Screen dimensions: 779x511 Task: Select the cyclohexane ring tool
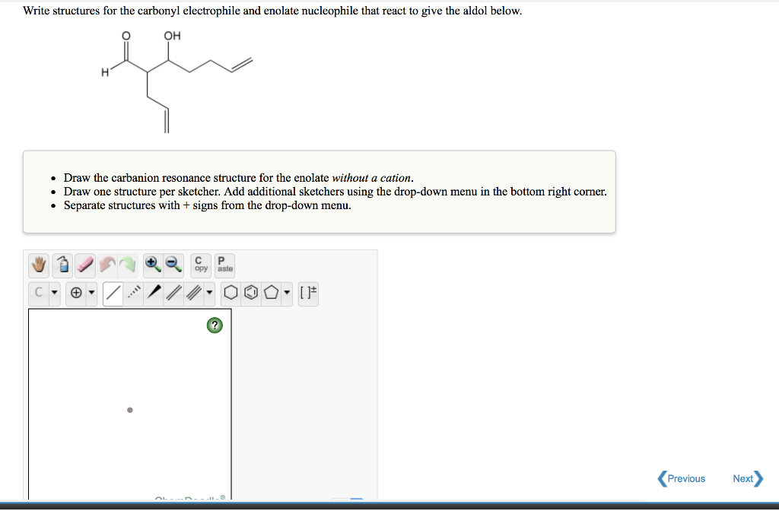(x=231, y=293)
